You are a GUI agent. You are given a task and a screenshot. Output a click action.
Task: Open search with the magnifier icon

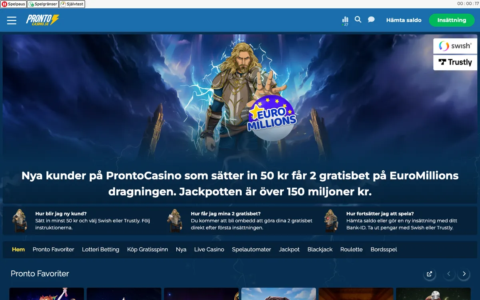click(358, 19)
